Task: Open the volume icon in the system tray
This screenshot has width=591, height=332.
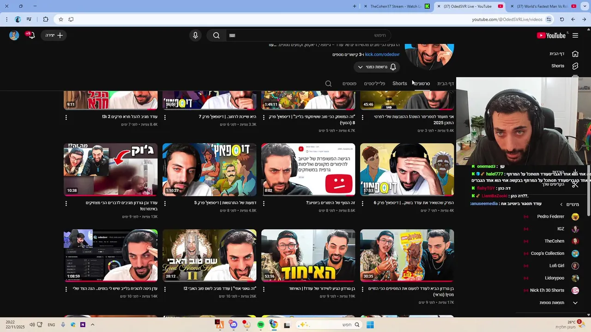Action: click(x=32, y=325)
